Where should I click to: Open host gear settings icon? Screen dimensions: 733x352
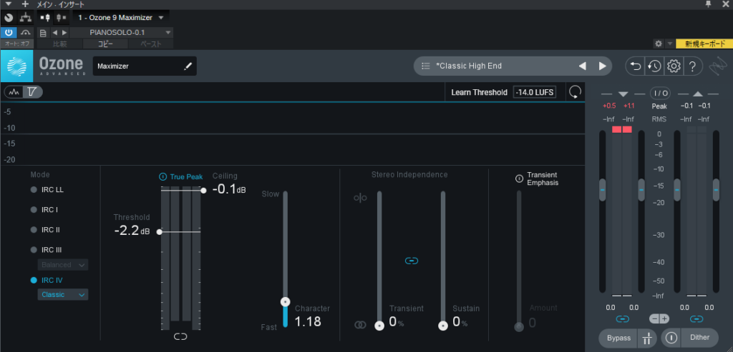[659, 44]
